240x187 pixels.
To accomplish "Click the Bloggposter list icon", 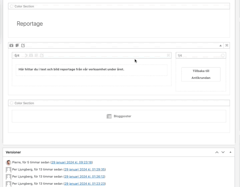I will [109, 116].
